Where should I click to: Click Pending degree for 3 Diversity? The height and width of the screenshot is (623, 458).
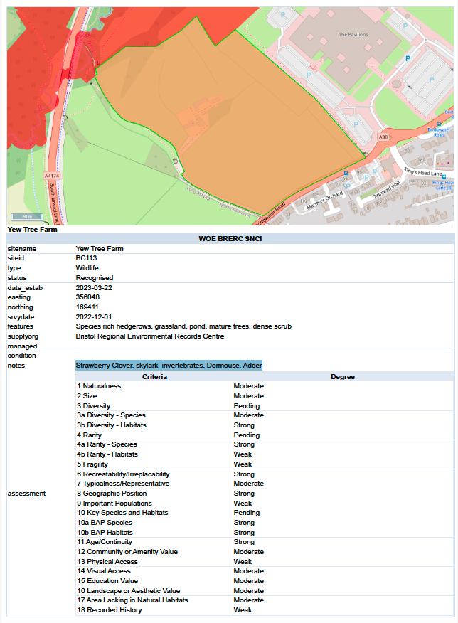247,406
